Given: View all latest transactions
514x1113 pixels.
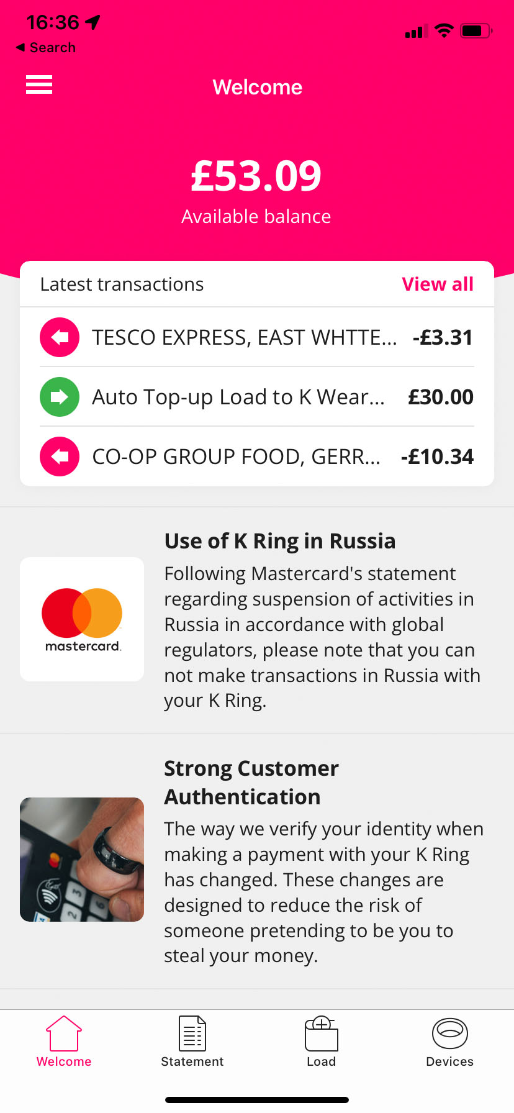Looking at the screenshot, I should [437, 284].
